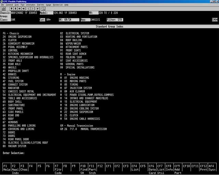Click the CF4 List function key

click(135, 168)
